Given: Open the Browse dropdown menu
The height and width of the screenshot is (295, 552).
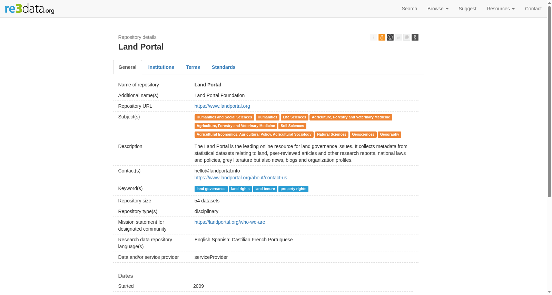Looking at the screenshot, I should (x=437, y=9).
